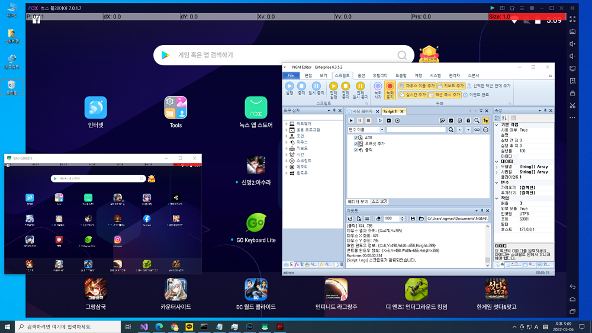The image size is (592, 333).
Task: Click the 중지 (stop) script button in NGM ribbon
Action: point(301,88)
